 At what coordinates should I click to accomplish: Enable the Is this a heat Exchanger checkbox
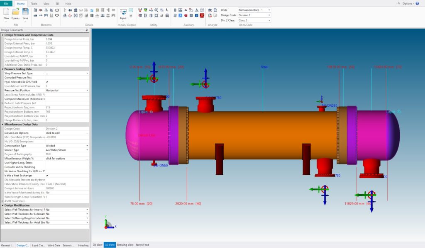tap(47, 175)
